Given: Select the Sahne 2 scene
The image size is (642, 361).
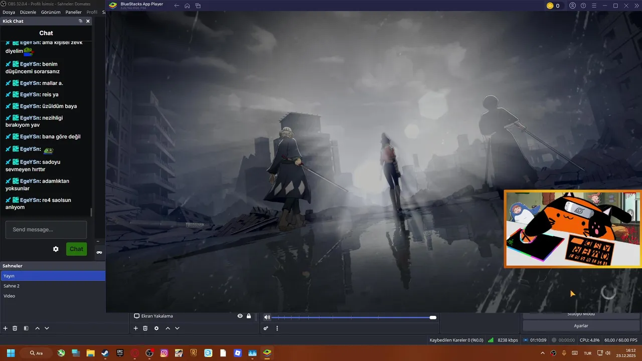Looking at the screenshot, I should point(53,286).
